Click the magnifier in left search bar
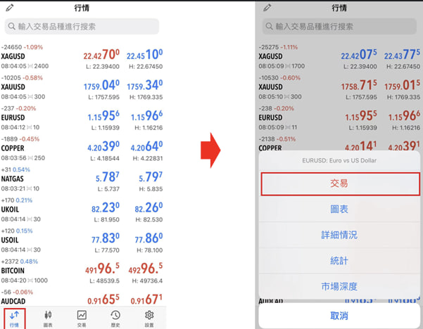The width and height of the screenshot is (423, 329). 12,27
